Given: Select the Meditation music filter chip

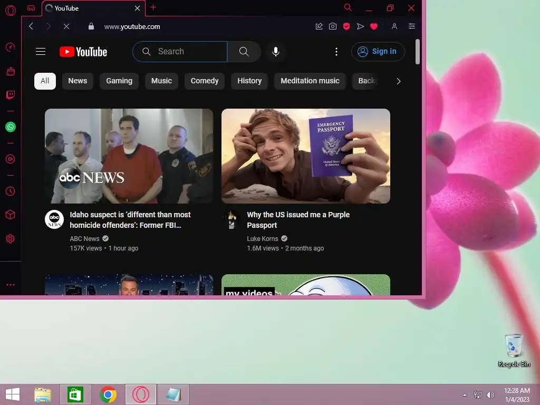Looking at the screenshot, I should pyautogui.click(x=310, y=81).
